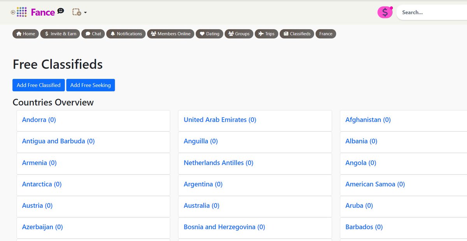Open Anguilla (0) classifieds
This screenshot has height=241, width=467.
[x=201, y=141]
